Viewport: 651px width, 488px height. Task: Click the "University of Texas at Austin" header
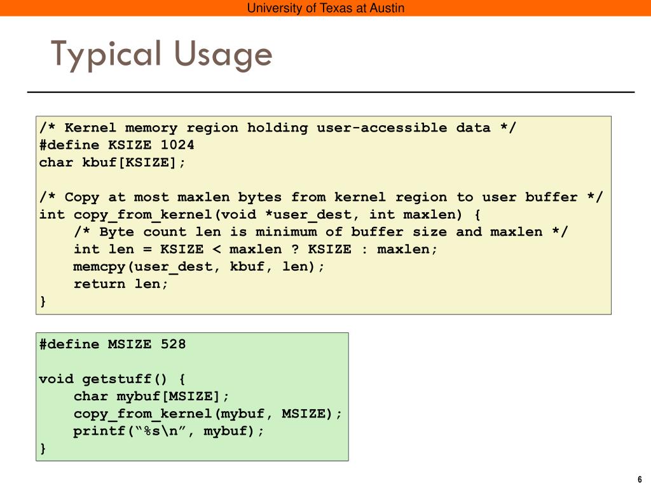coord(325,8)
